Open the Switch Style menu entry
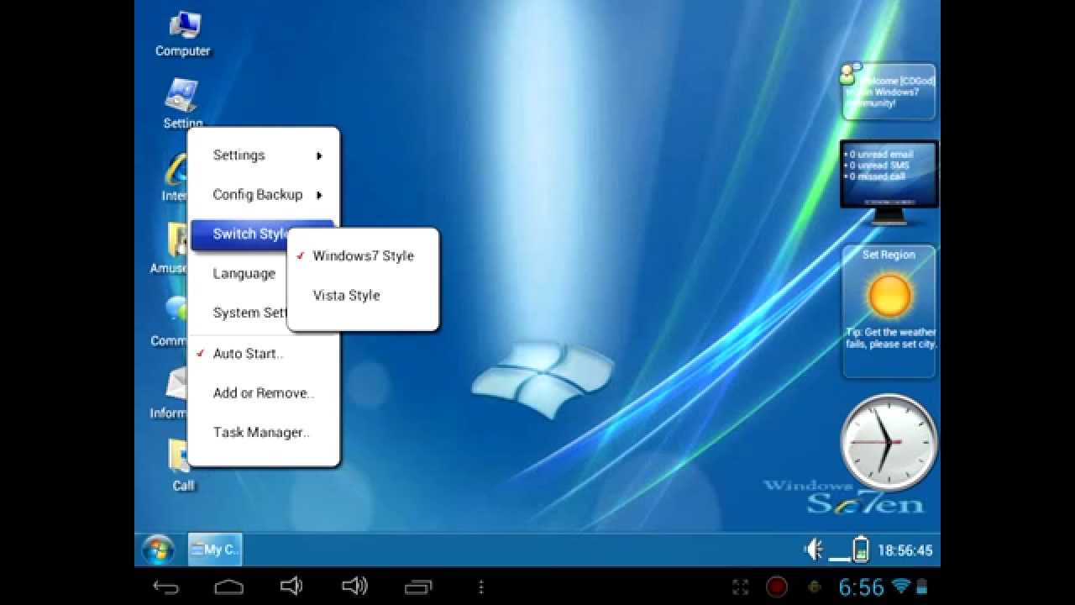Image resolution: width=1075 pixels, height=605 pixels. coord(250,234)
